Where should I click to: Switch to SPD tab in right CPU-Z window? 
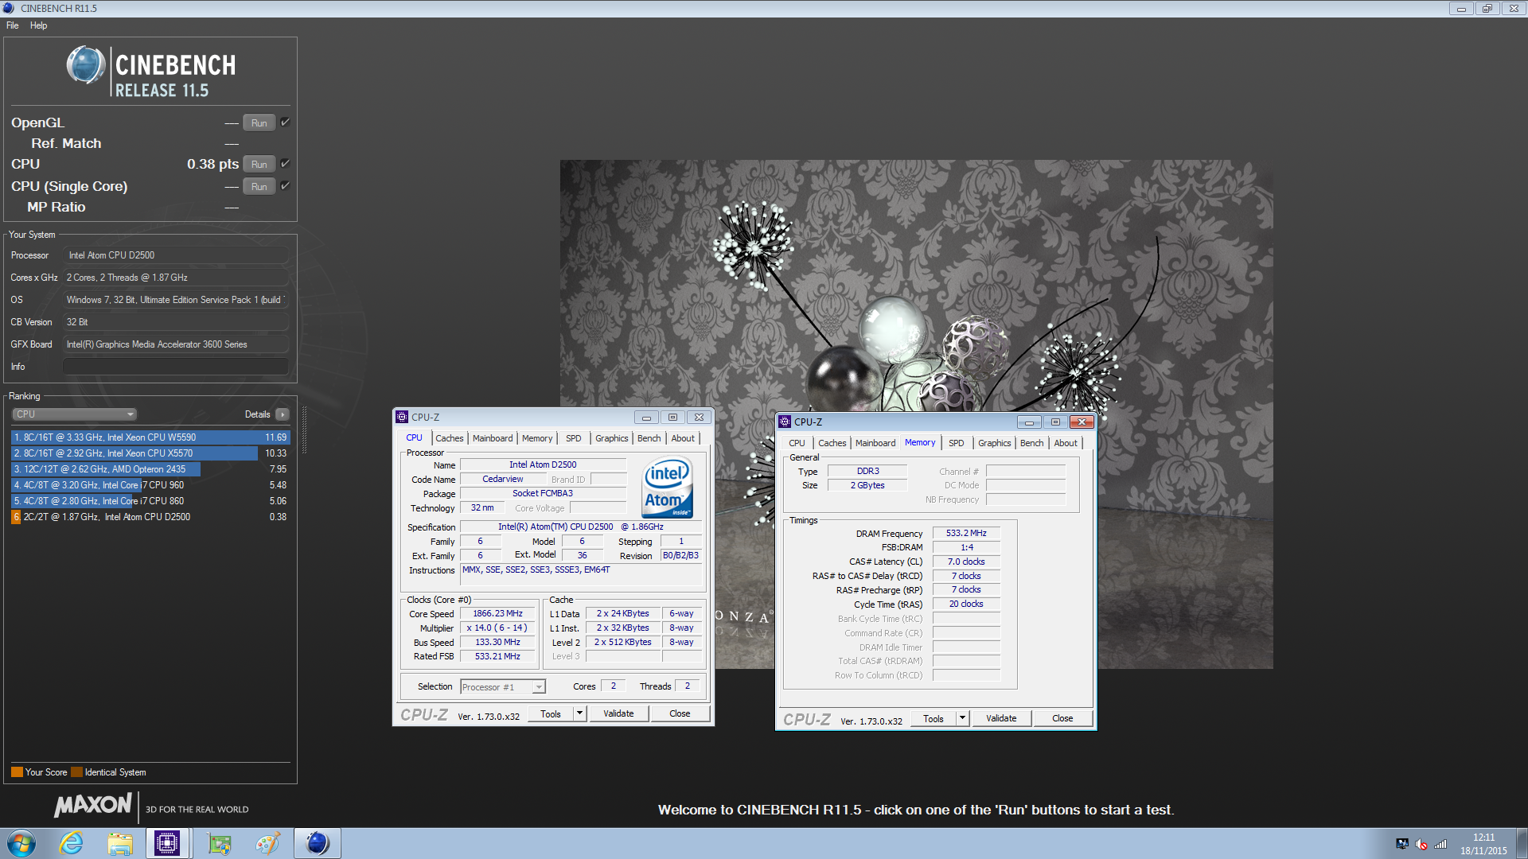[x=956, y=443]
